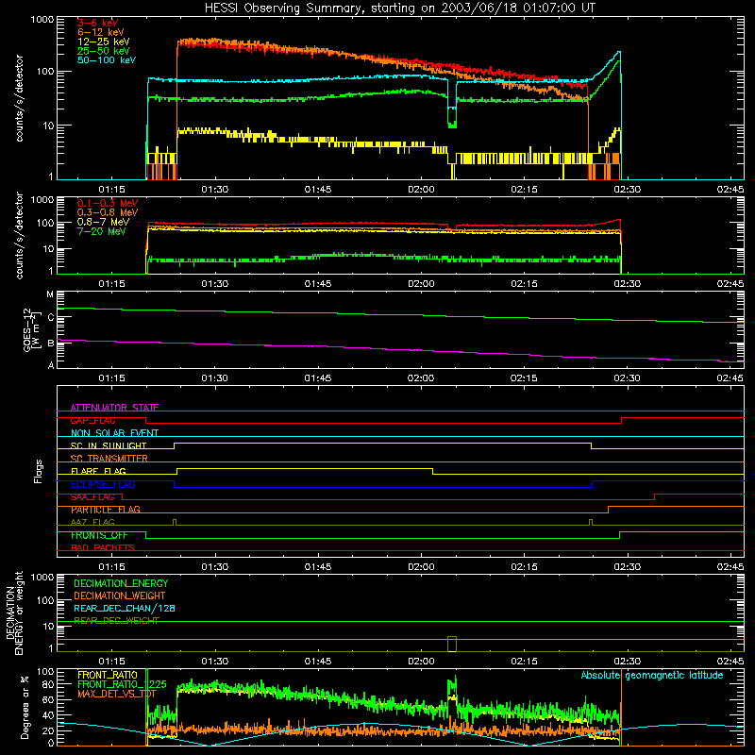Click the 02:45 tick under the keV panel
This screenshot has height=755, width=755.
[x=730, y=190]
